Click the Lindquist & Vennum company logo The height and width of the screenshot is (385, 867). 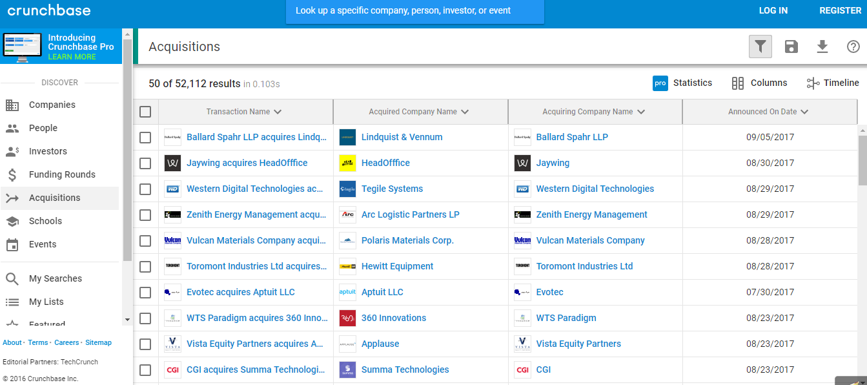pos(347,137)
